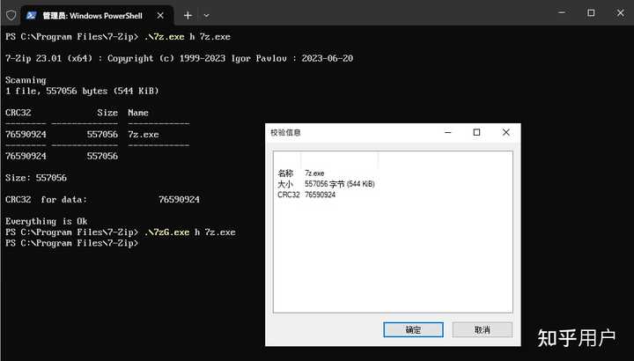The height and width of the screenshot is (361, 634).
Task: Close the 校验信息 dialog
Action: coord(505,132)
